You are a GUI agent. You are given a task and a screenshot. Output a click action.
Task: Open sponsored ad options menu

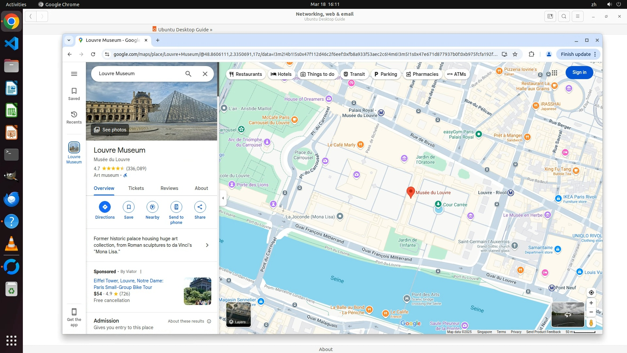141,272
